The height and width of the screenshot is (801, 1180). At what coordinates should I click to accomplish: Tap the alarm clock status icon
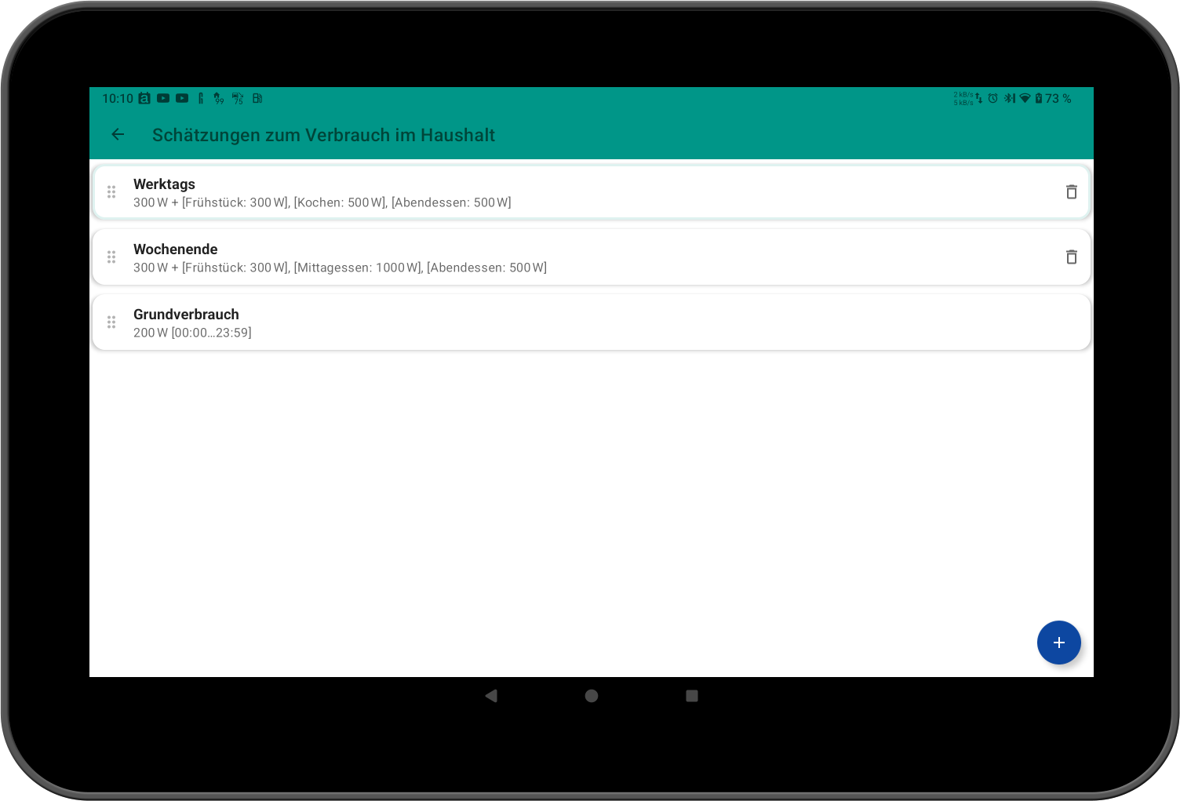993,98
